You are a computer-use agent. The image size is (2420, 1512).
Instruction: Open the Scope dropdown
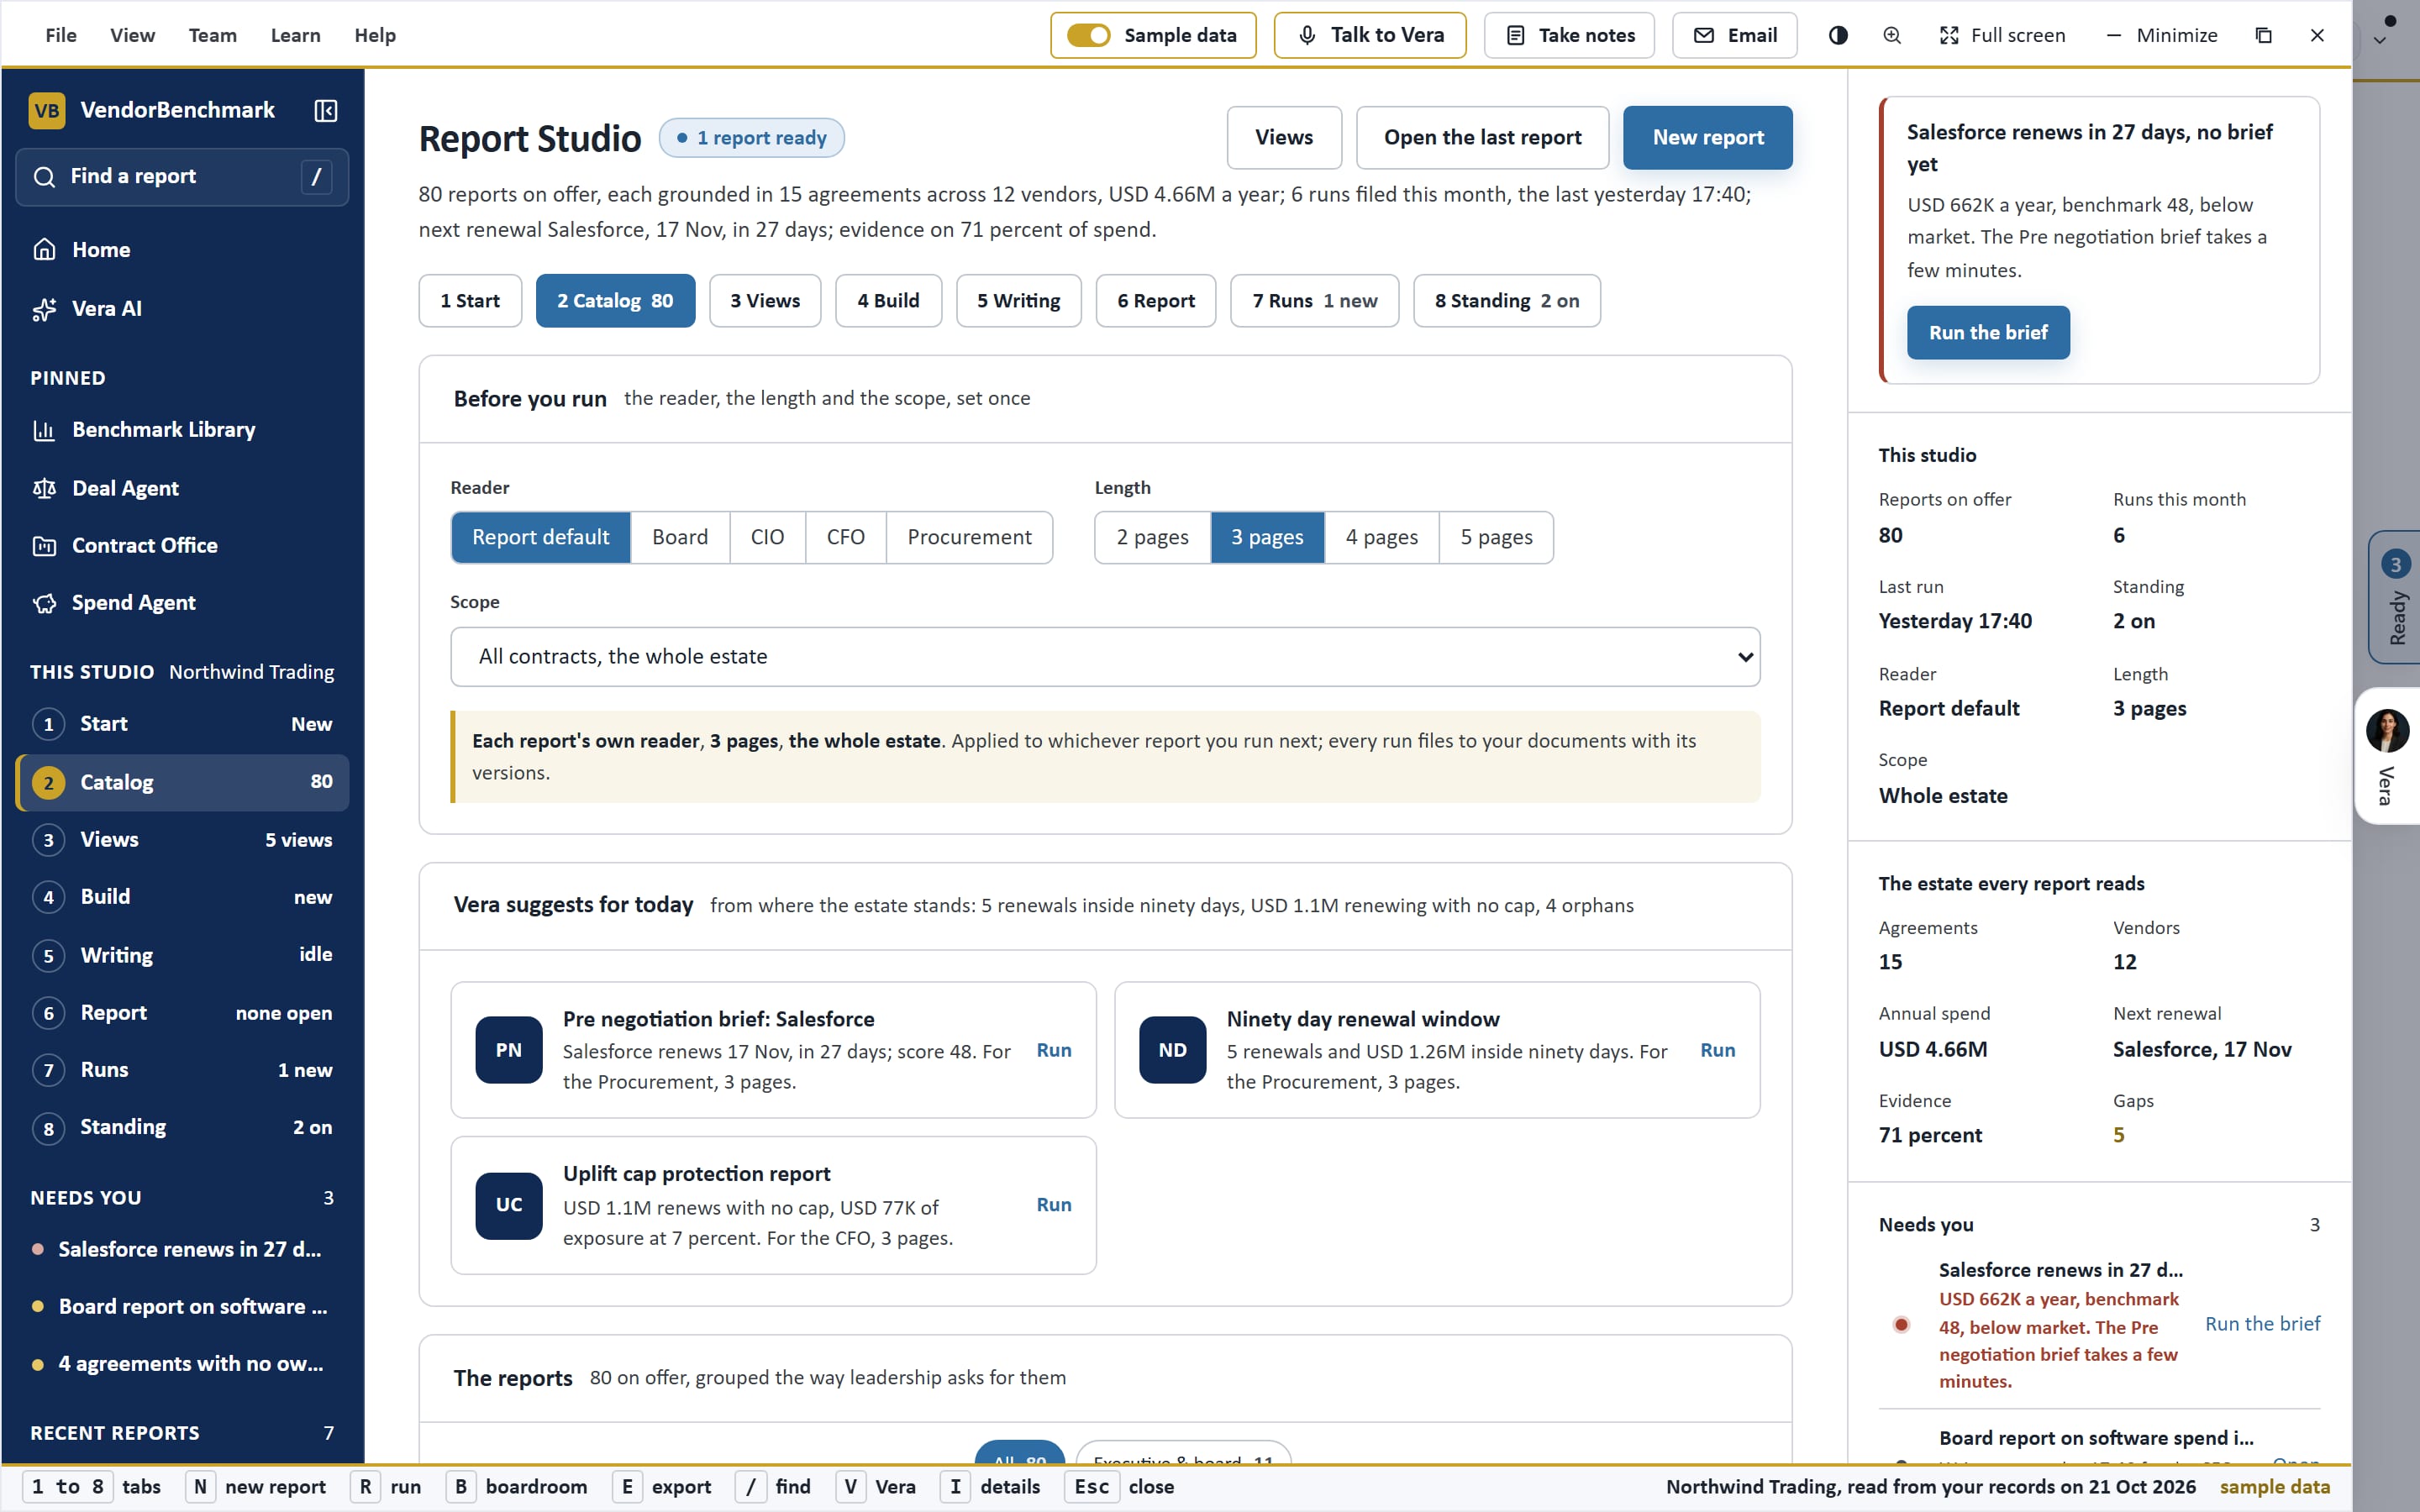(1105, 657)
